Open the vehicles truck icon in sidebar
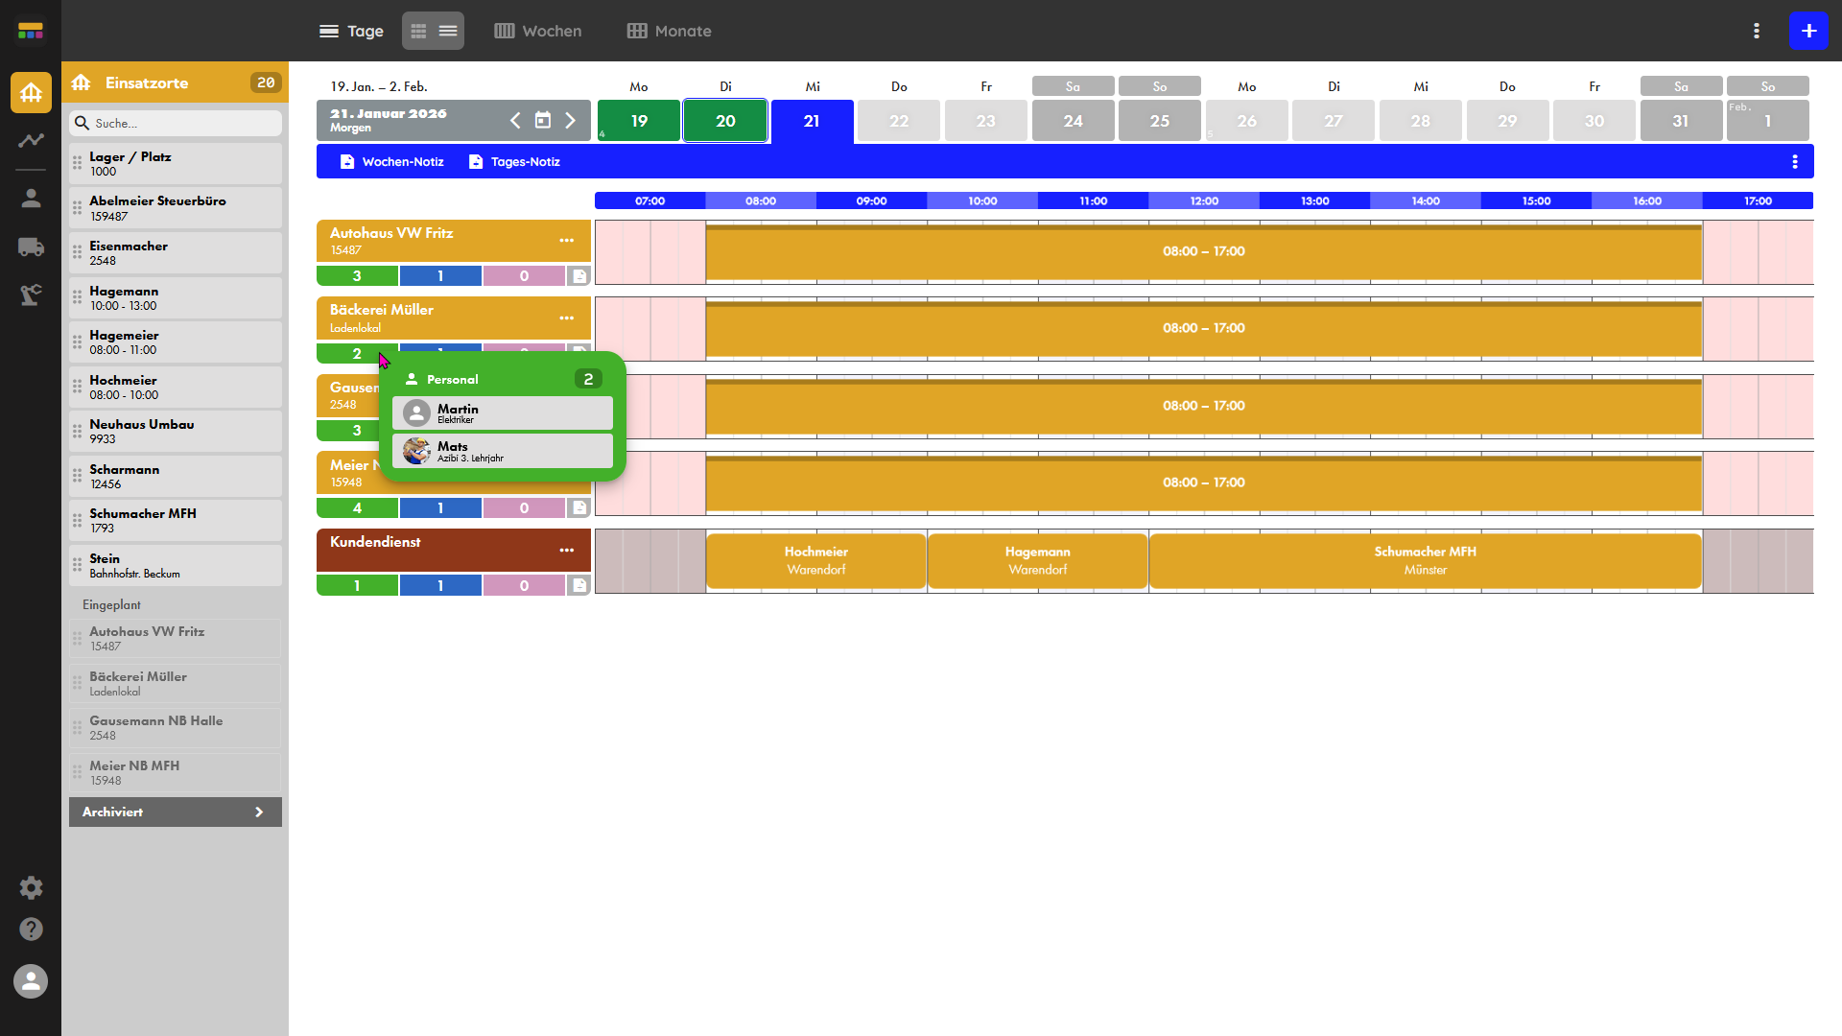The width and height of the screenshot is (1842, 1036). tap(31, 247)
